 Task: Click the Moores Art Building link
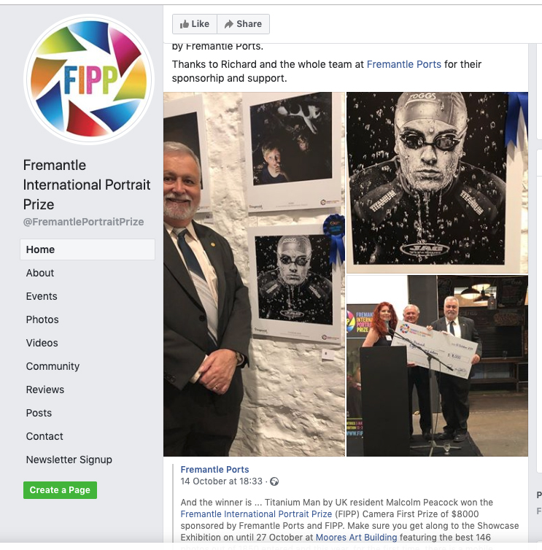[x=357, y=538]
